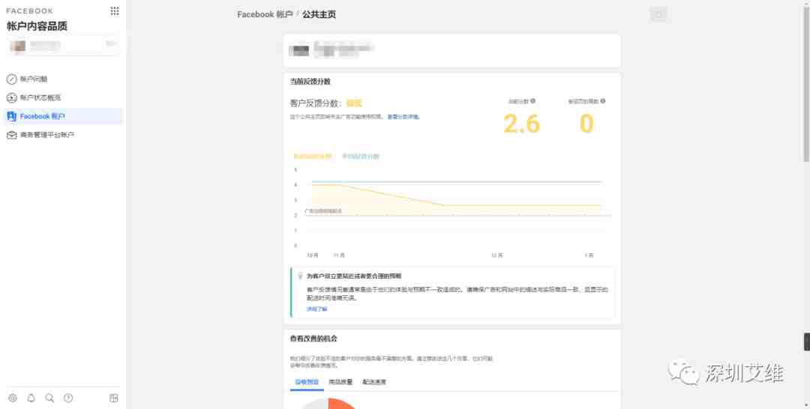The height and width of the screenshot is (409, 810).
Task: Toggle the yellow feedback score chart legend
Action: coord(312,157)
